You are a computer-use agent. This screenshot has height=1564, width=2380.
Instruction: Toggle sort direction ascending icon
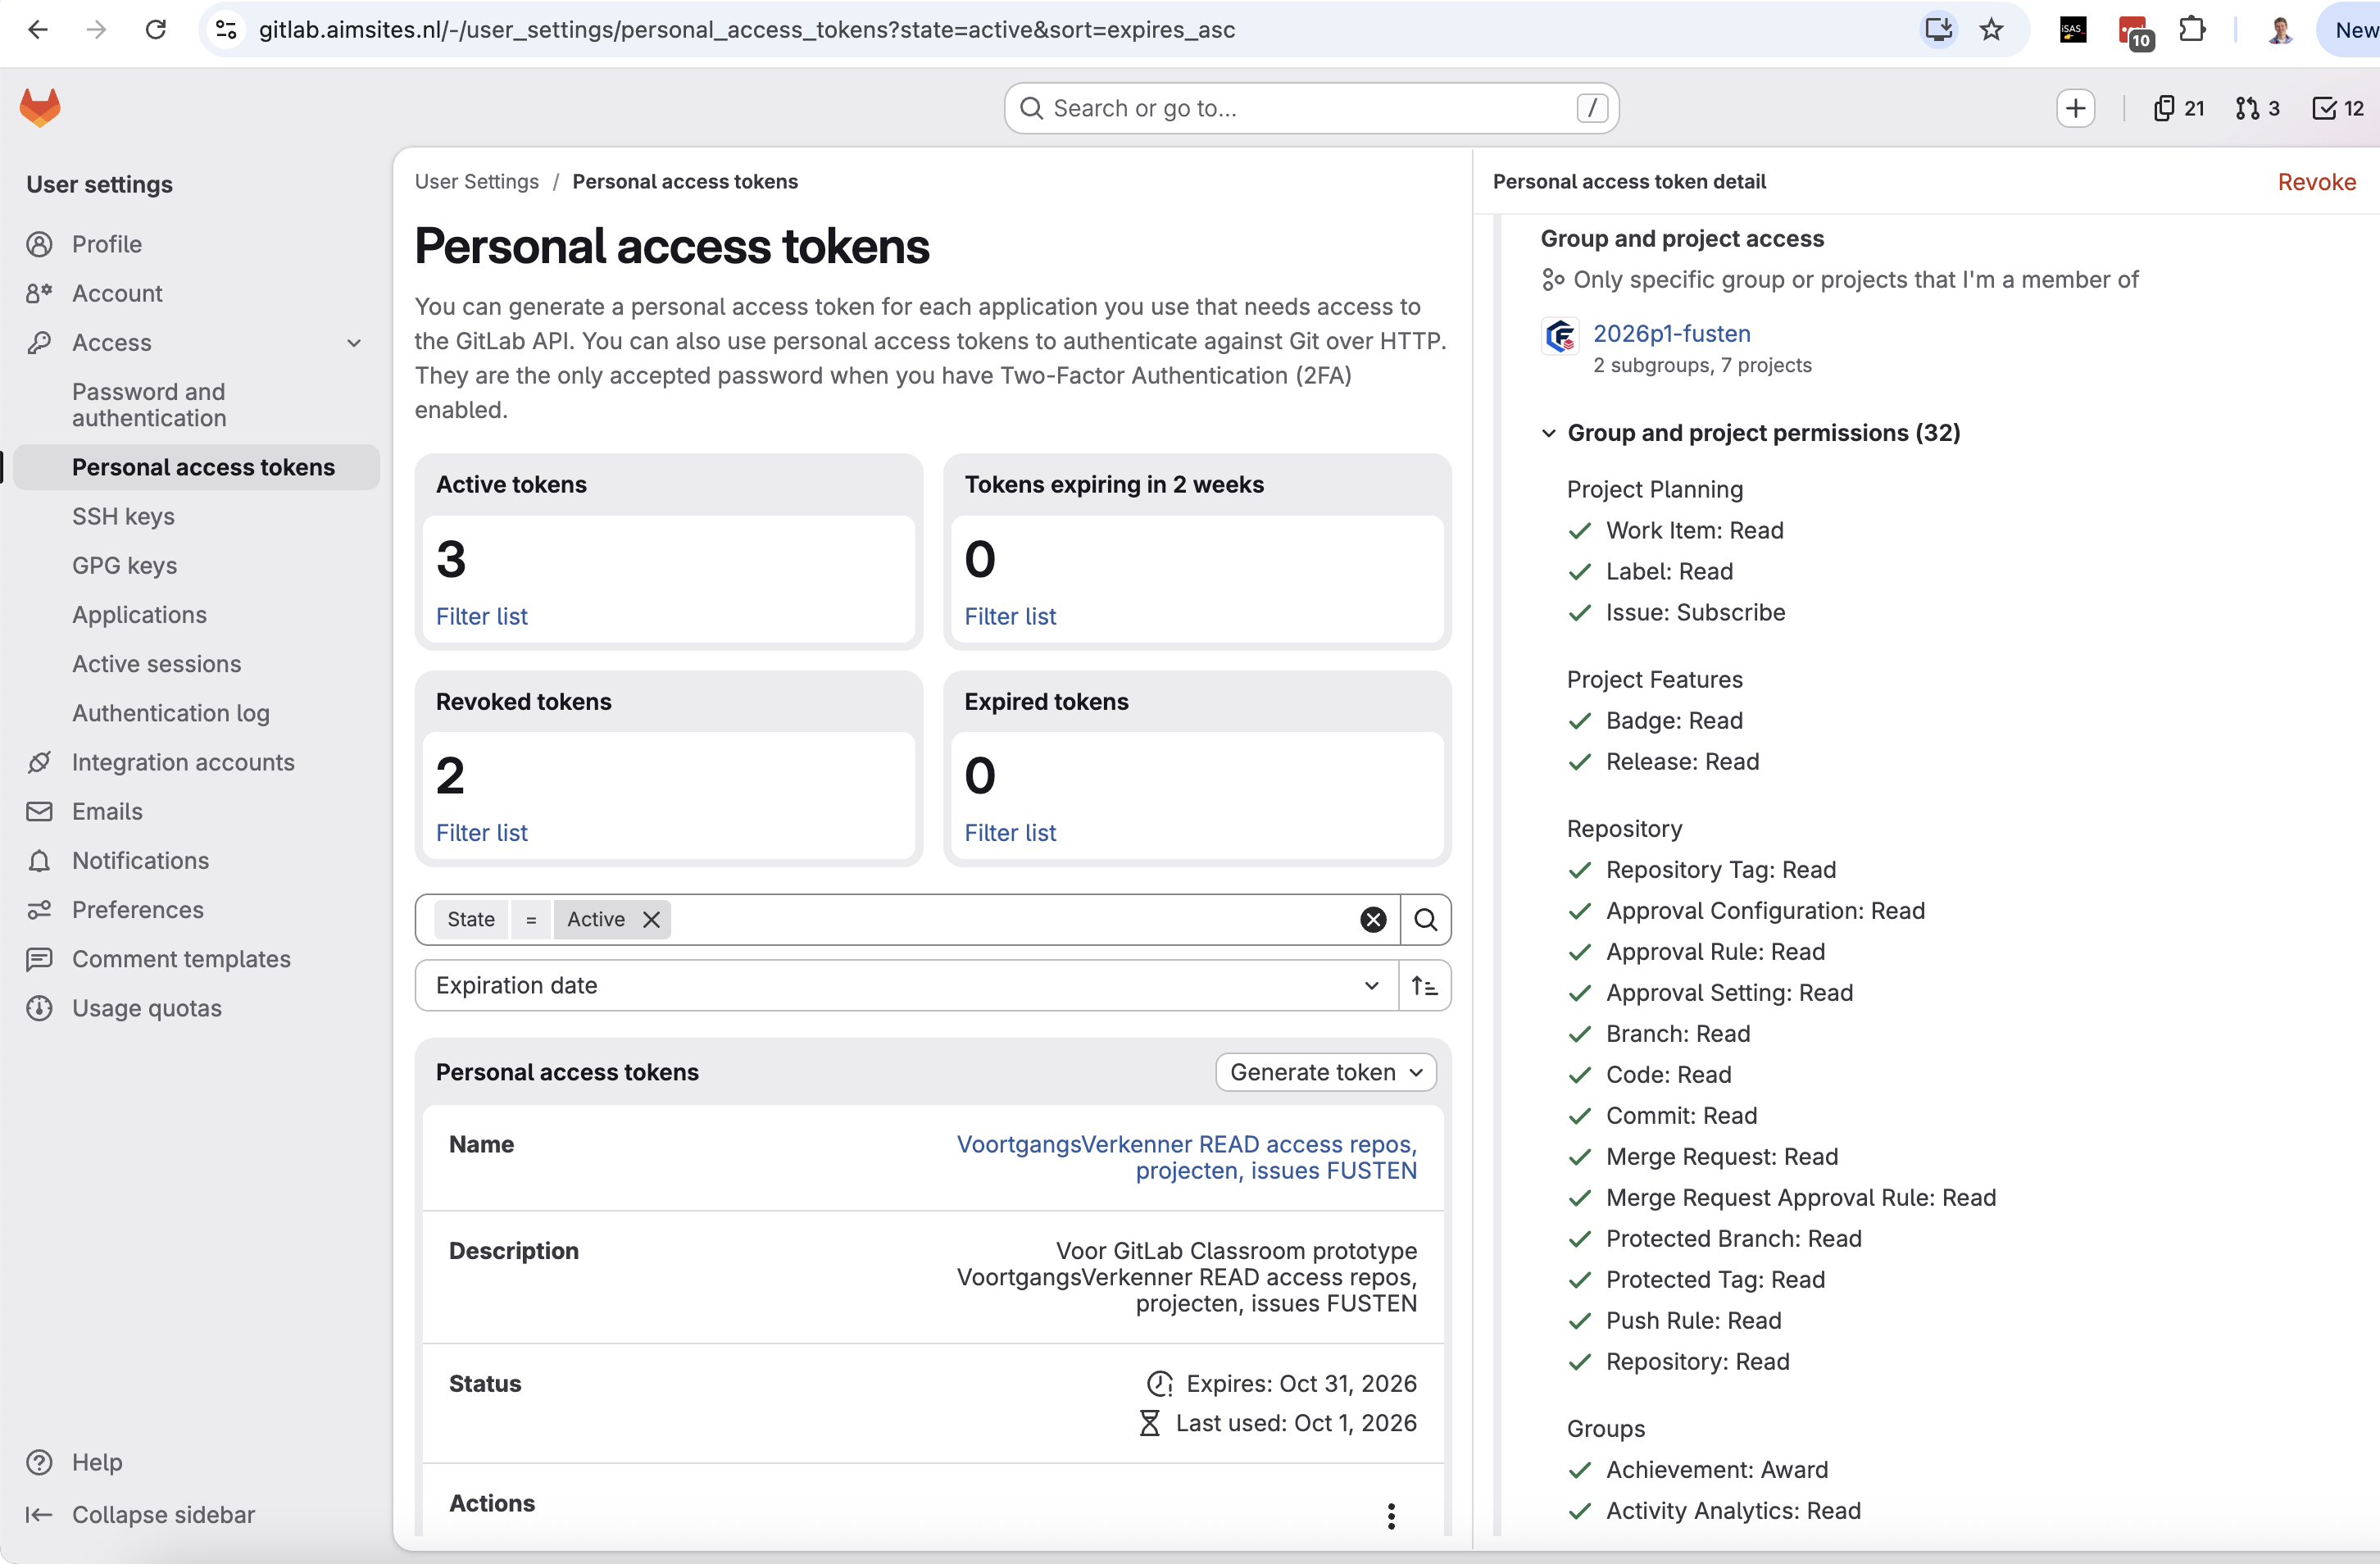(x=1425, y=985)
